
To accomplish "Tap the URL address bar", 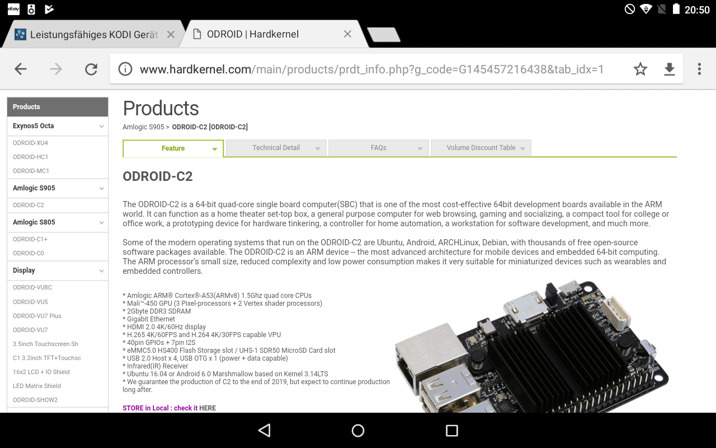I will (371, 69).
